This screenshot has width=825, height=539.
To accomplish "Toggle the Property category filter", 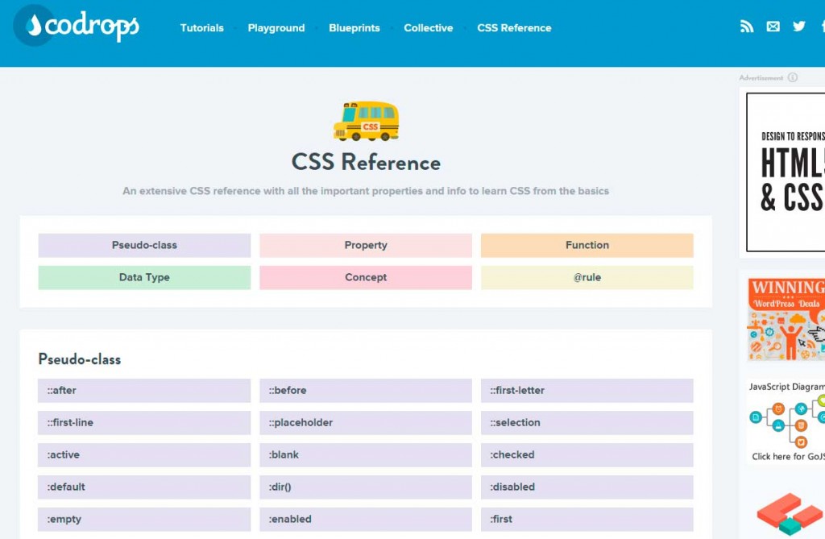I will (366, 245).
